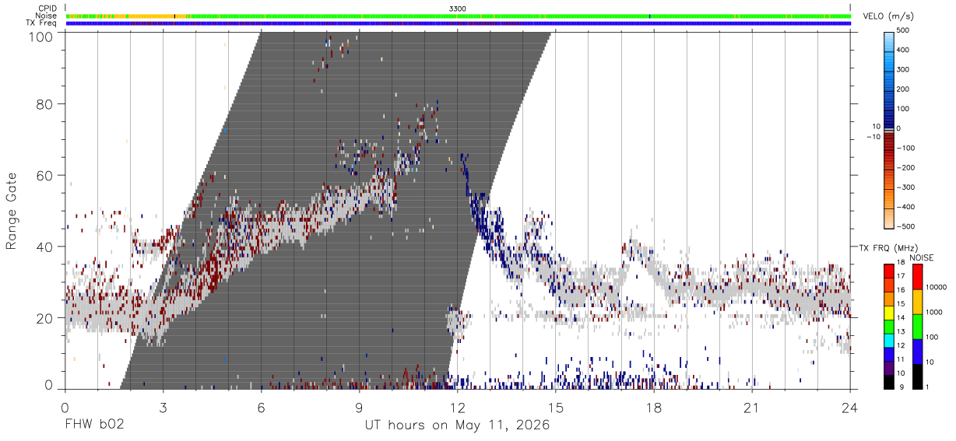Select the CPID value 3300
This screenshot has height=441, width=956.
pos(458,9)
